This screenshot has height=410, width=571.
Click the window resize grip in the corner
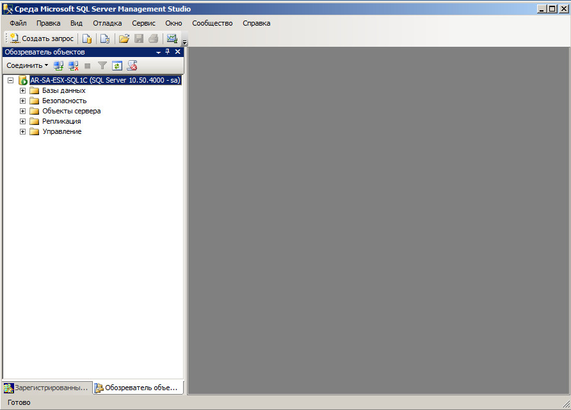point(567,404)
